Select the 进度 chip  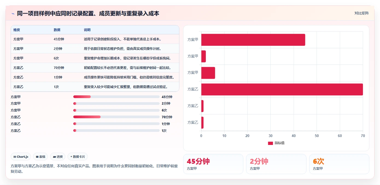(x=58, y=157)
